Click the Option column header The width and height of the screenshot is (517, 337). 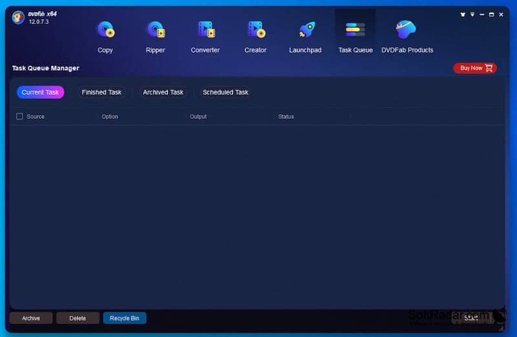110,117
